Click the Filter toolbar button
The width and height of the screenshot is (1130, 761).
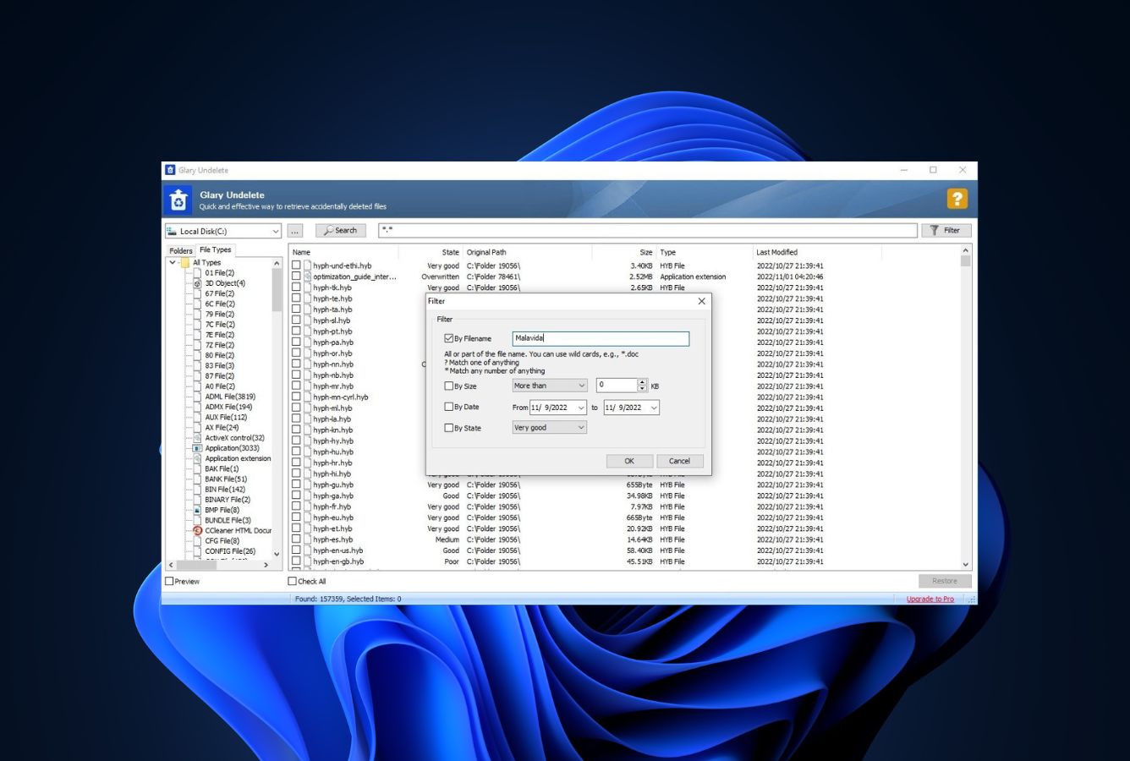click(x=946, y=230)
